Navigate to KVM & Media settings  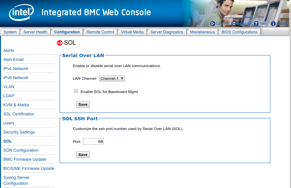(x=16, y=105)
